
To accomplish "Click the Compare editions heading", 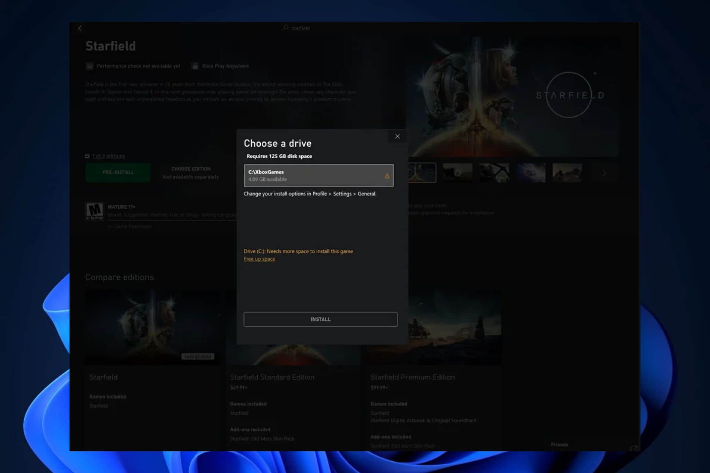I will point(119,277).
